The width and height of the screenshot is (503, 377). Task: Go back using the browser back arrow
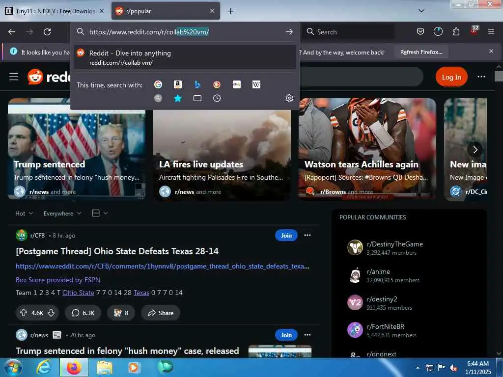click(12, 32)
